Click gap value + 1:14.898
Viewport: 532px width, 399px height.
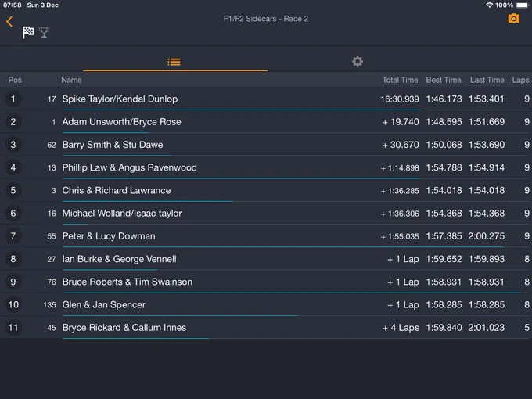pyautogui.click(x=400, y=168)
